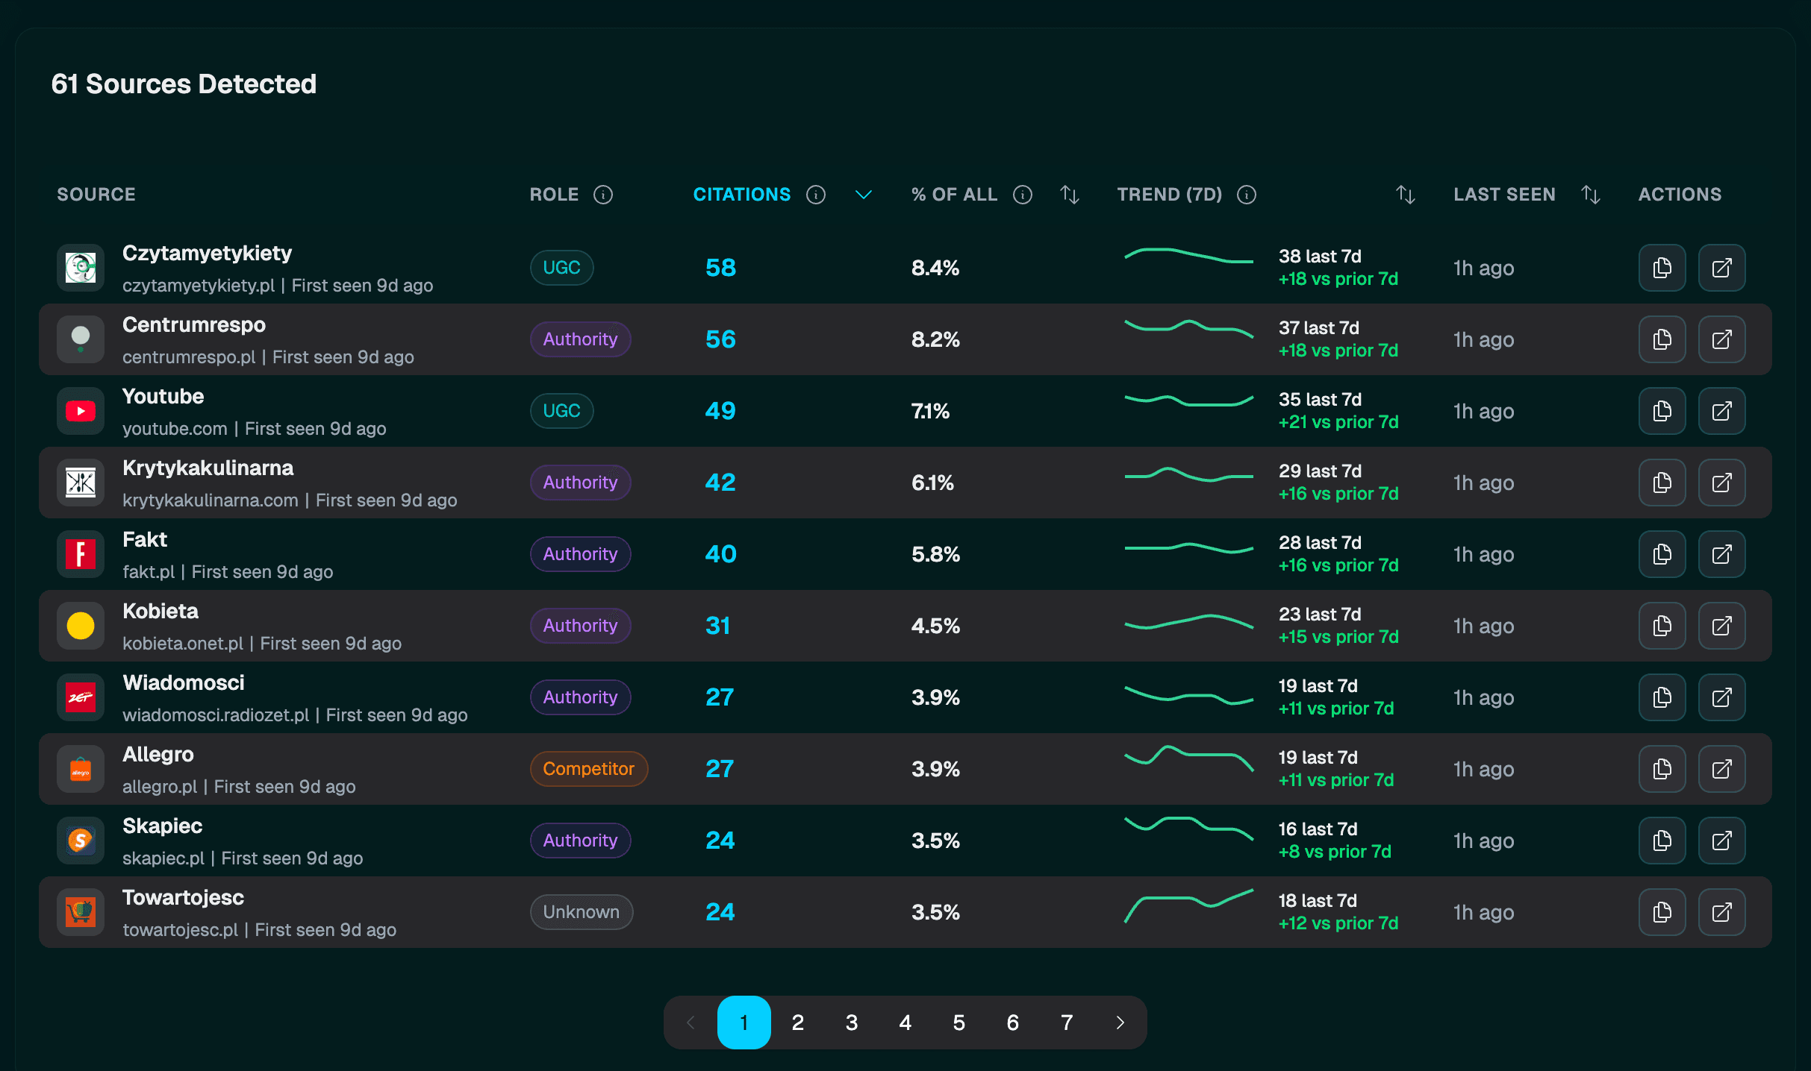Open external link for Skapiec
The image size is (1811, 1071).
coord(1721,840)
